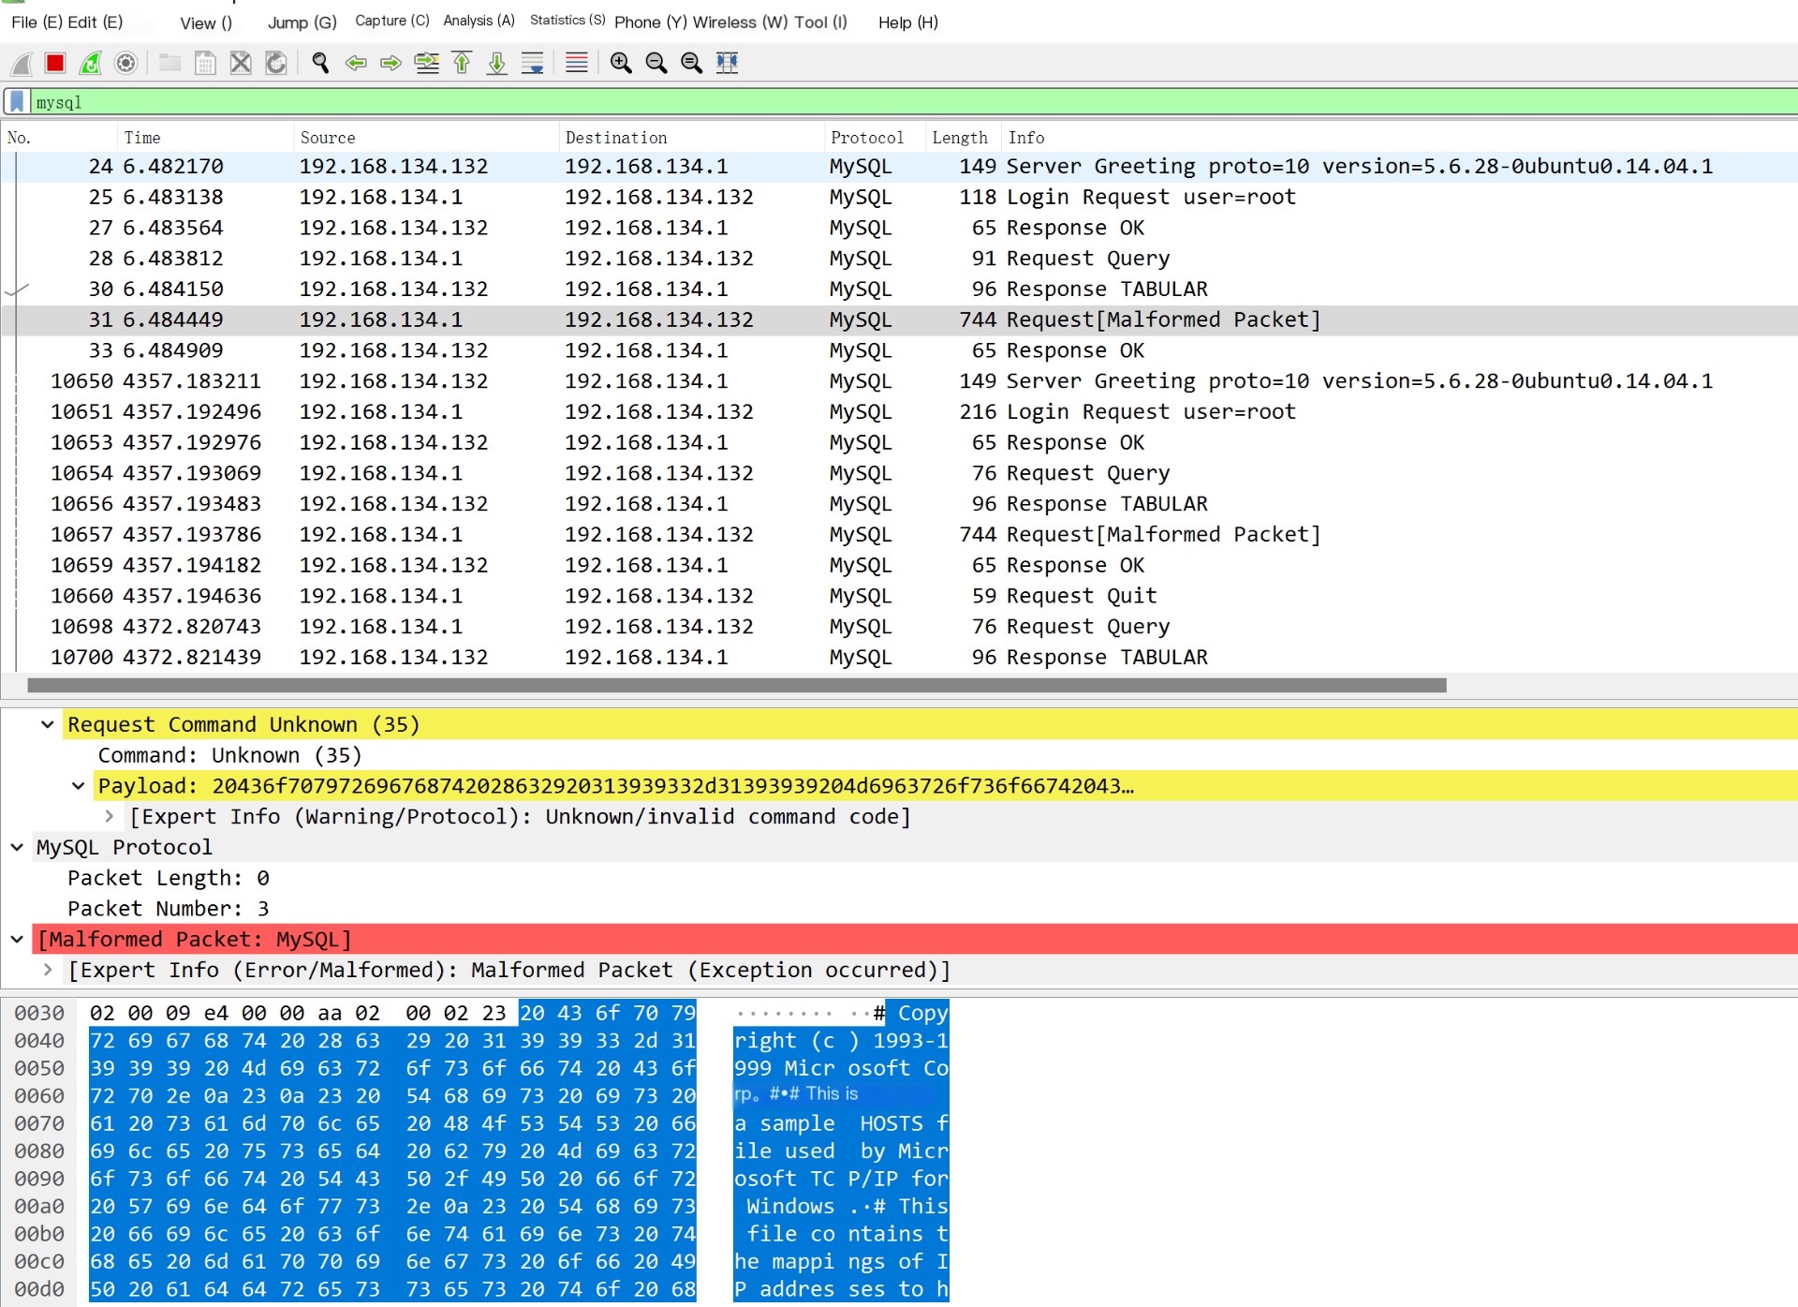
Task: Open the File (E) menu
Action: click(x=37, y=22)
